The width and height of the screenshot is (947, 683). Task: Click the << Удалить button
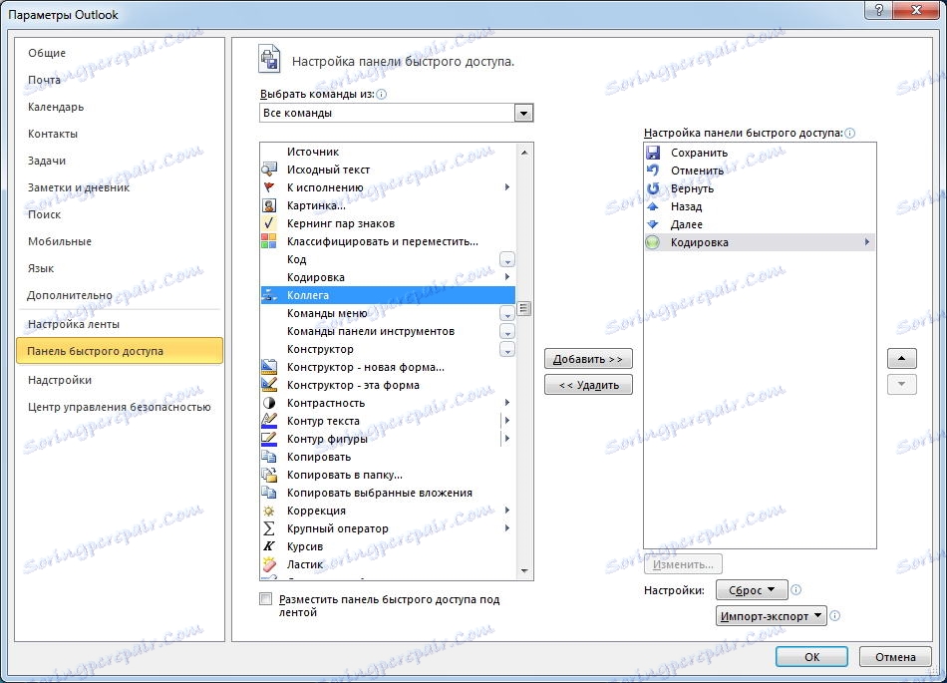[x=588, y=385]
